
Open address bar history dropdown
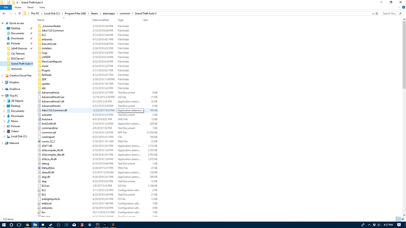[373, 14]
